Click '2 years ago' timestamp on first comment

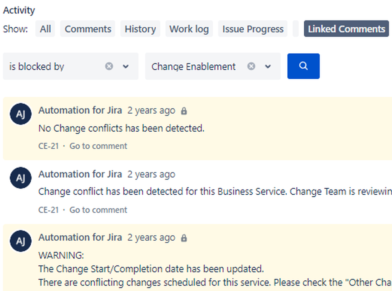[151, 110]
